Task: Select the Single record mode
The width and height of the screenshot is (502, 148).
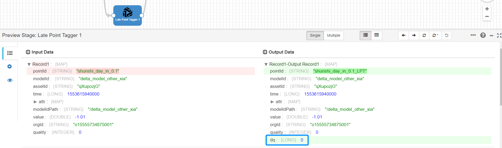Action: pos(315,35)
